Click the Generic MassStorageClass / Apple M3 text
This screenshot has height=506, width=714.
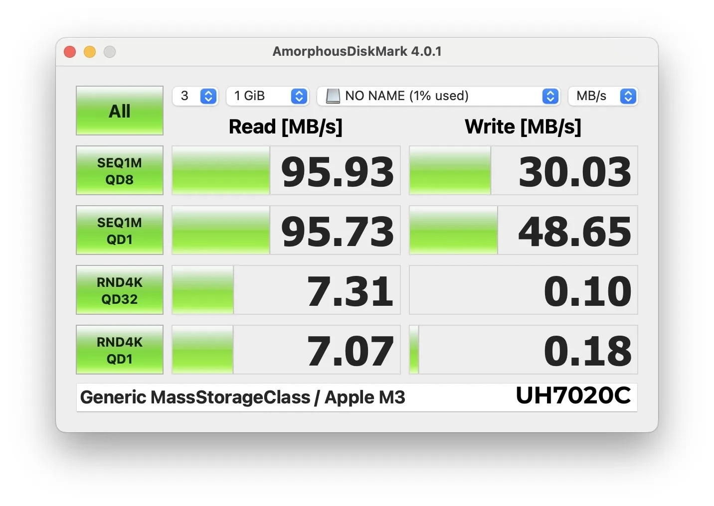[x=243, y=397]
